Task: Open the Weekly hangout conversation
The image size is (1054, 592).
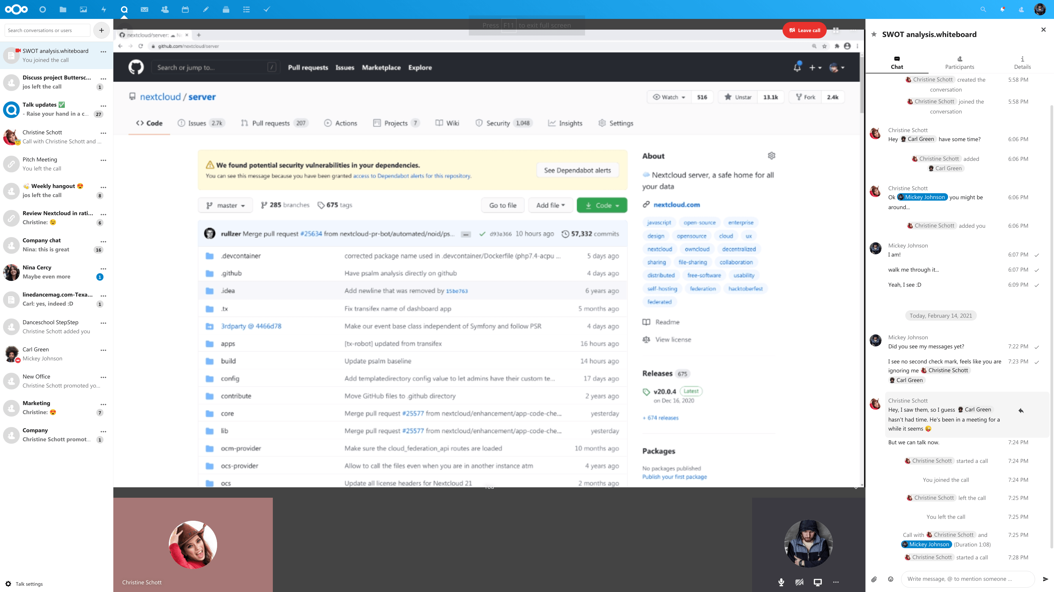Action: coord(57,190)
